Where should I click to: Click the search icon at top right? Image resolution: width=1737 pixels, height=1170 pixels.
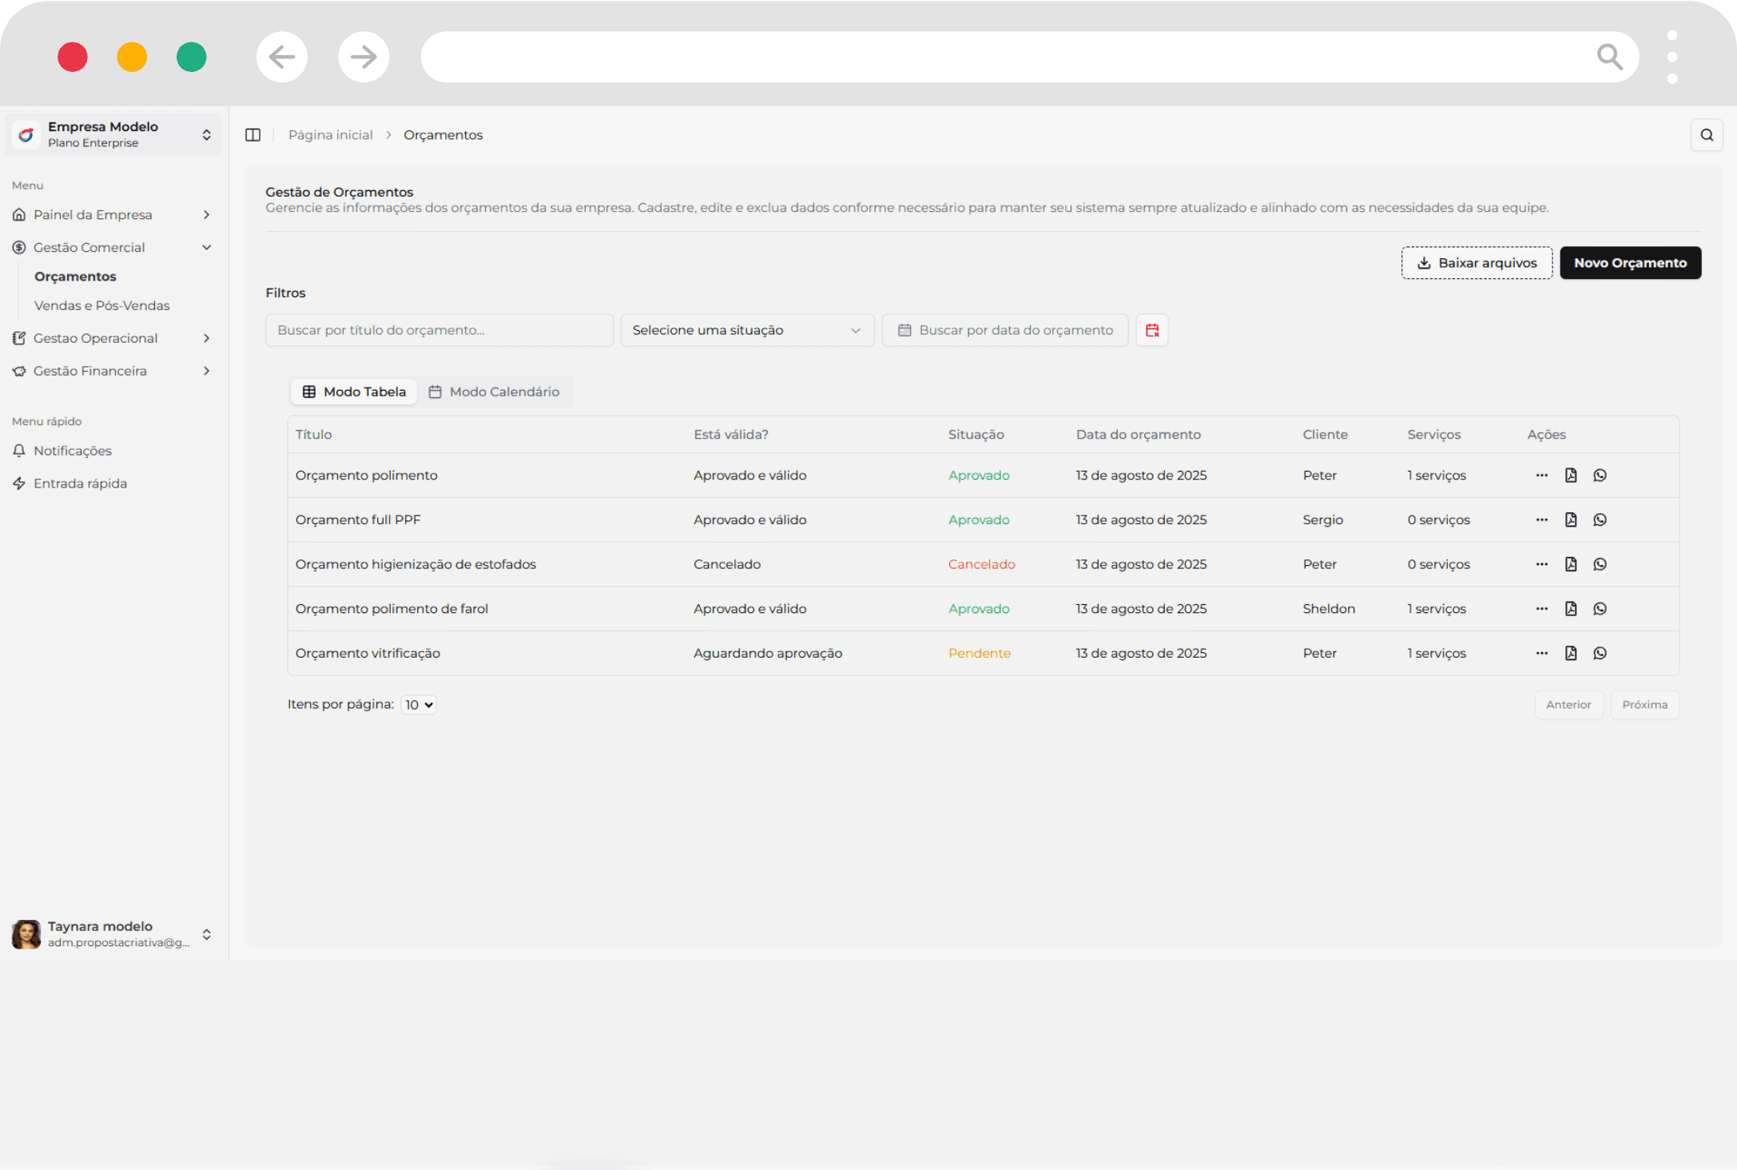coord(1706,135)
